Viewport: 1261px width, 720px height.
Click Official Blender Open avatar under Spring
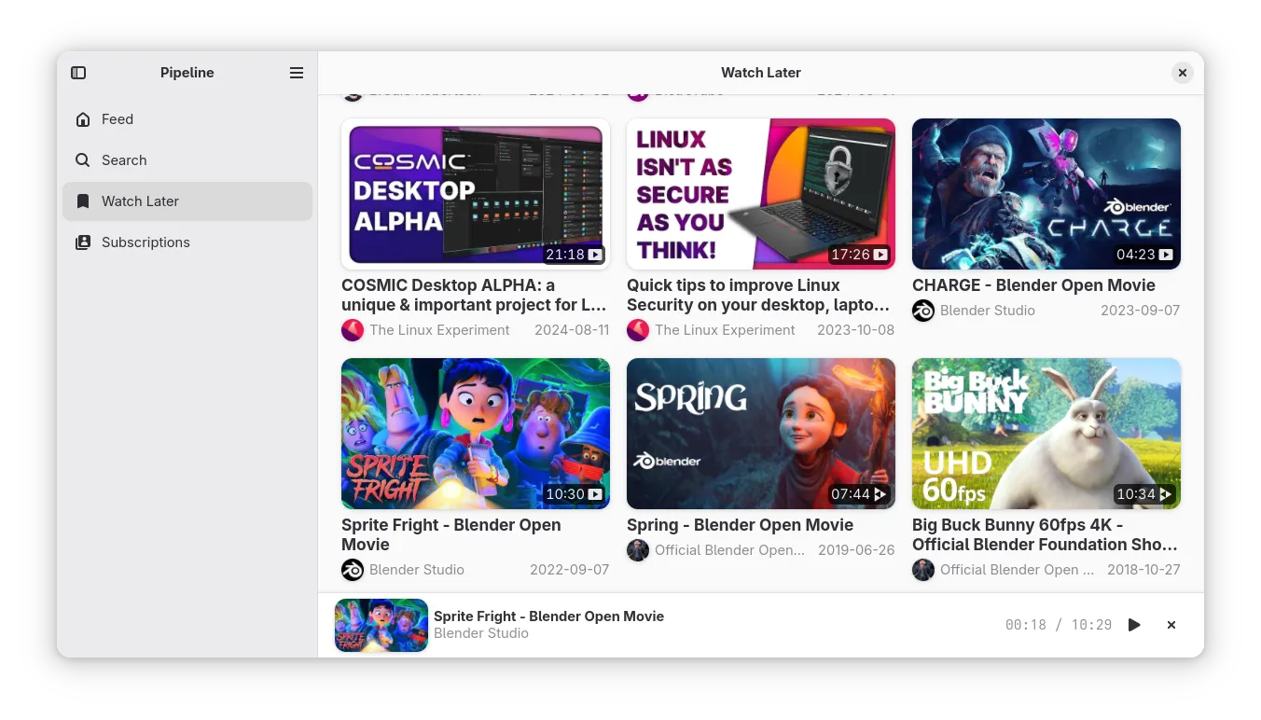point(638,550)
